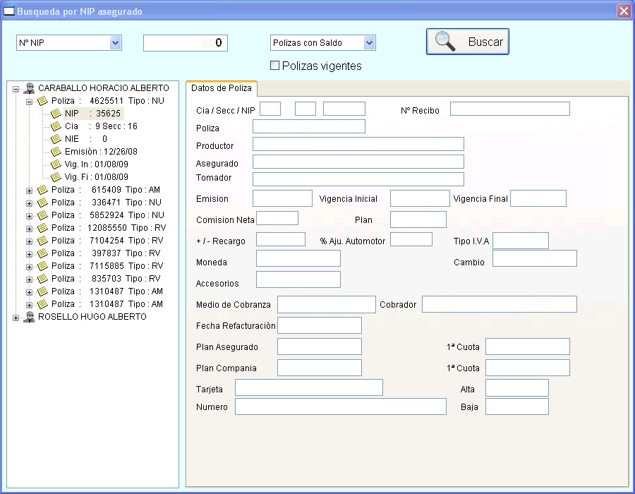Expand the Poliza 7104254 node

coord(29,241)
